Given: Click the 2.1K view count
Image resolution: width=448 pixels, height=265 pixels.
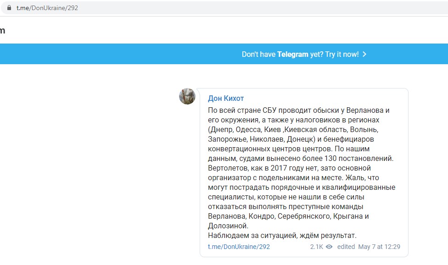Looking at the screenshot, I should 317,247.
